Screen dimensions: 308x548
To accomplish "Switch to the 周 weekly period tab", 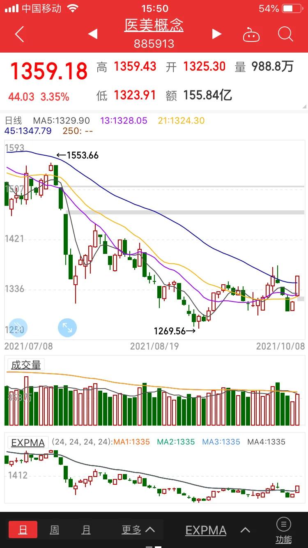I will coord(54,530).
